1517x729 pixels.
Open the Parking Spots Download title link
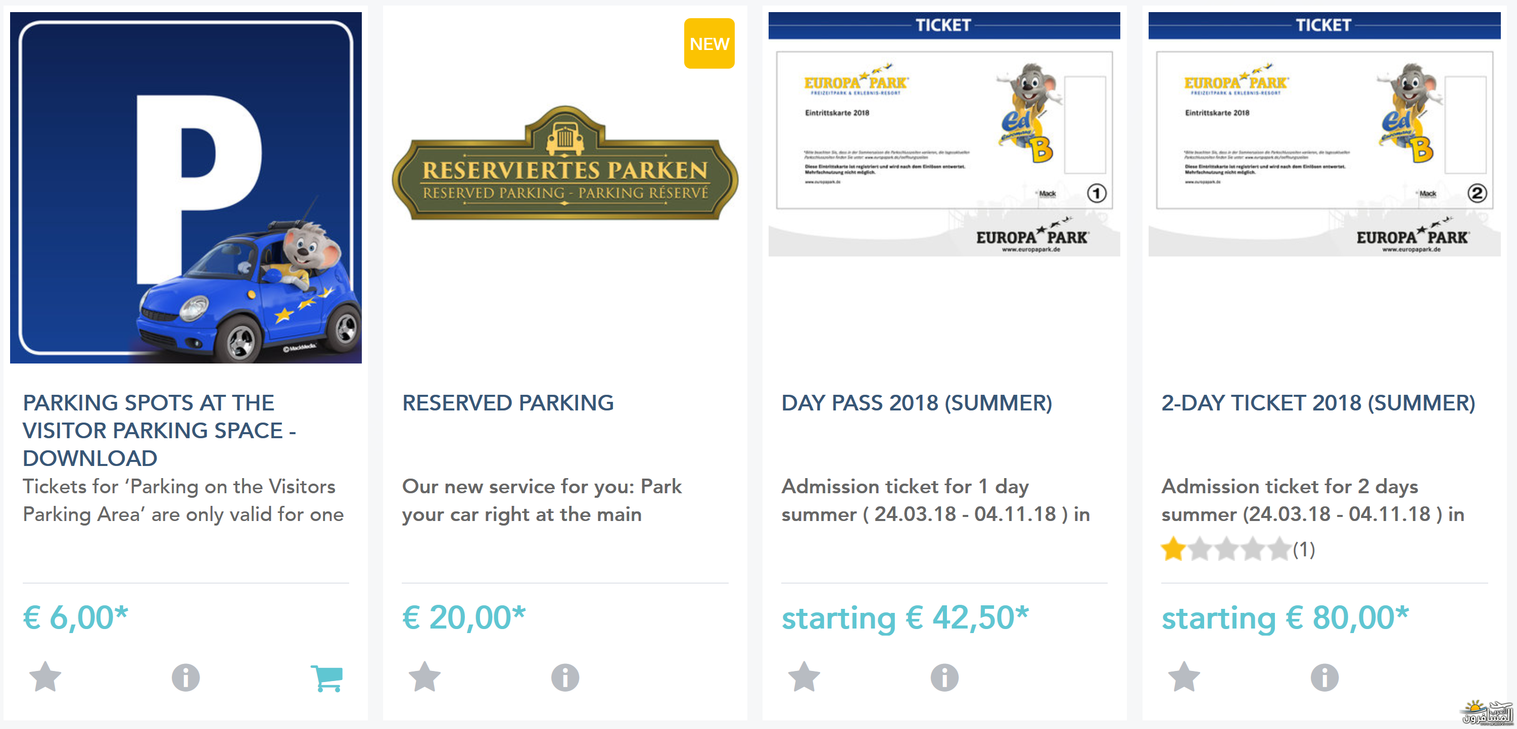pyautogui.click(x=159, y=430)
